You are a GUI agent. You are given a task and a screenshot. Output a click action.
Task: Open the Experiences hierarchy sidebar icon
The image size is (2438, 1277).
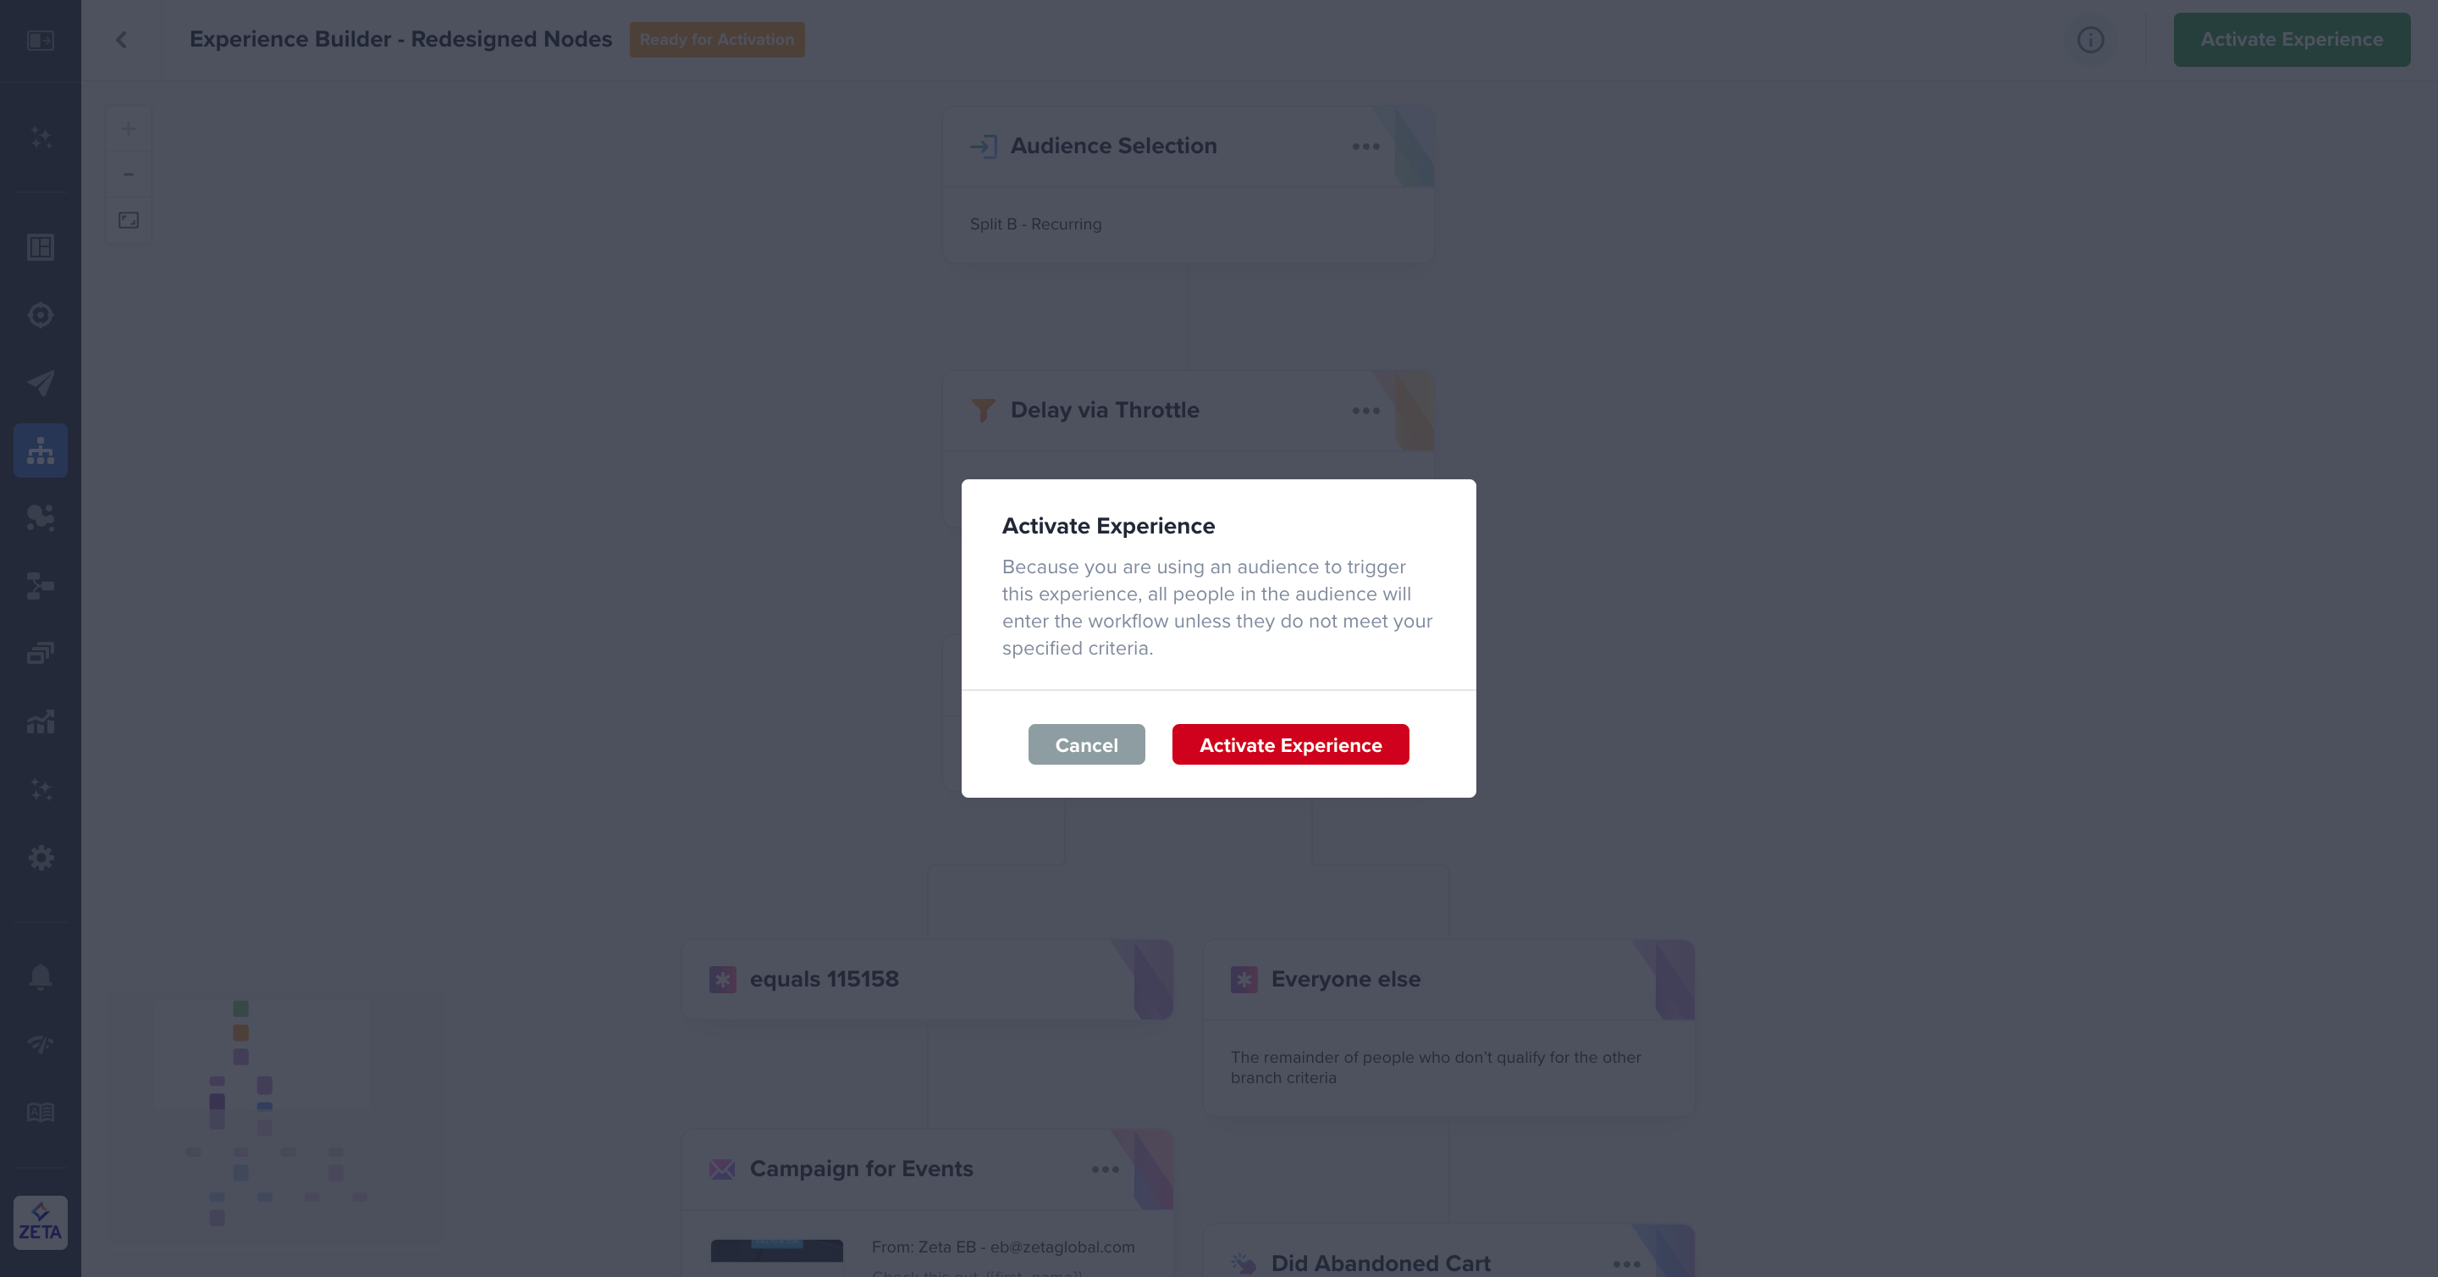pos(41,451)
